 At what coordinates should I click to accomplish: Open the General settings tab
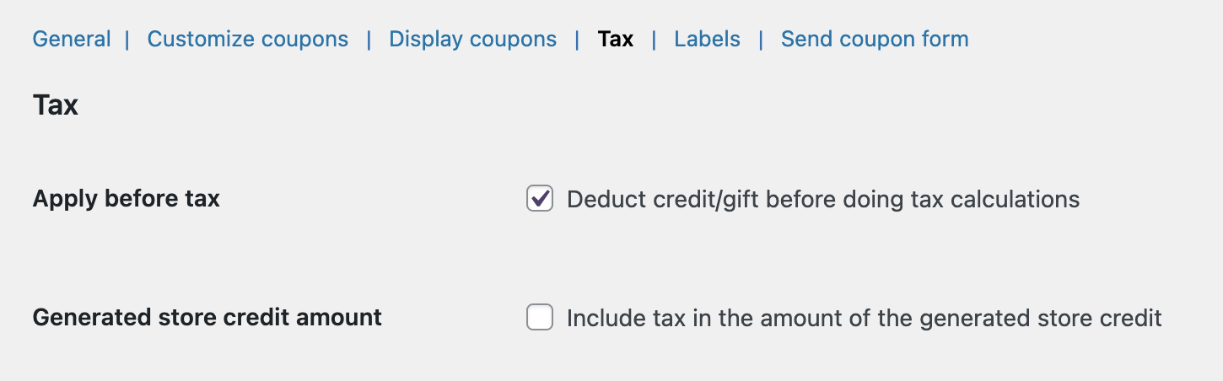(x=72, y=39)
